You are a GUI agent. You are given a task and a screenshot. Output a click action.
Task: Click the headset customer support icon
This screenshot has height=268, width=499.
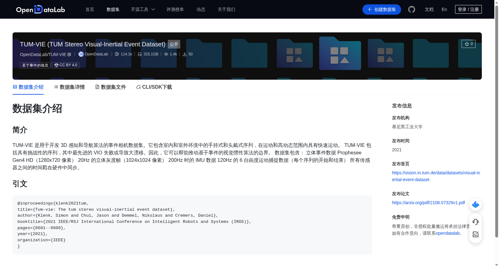point(476,222)
